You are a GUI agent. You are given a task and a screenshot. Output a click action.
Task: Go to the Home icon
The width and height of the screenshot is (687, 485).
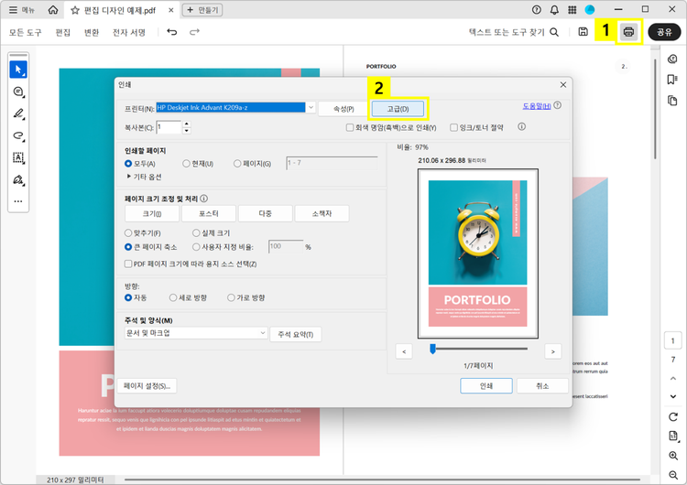(x=52, y=10)
